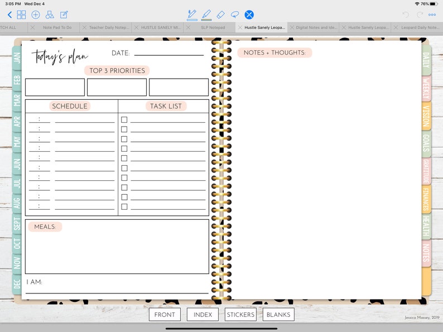Select the pen tool with Bluetooth symbol
This screenshot has height=332, width=443.
[x=192, y=15]
